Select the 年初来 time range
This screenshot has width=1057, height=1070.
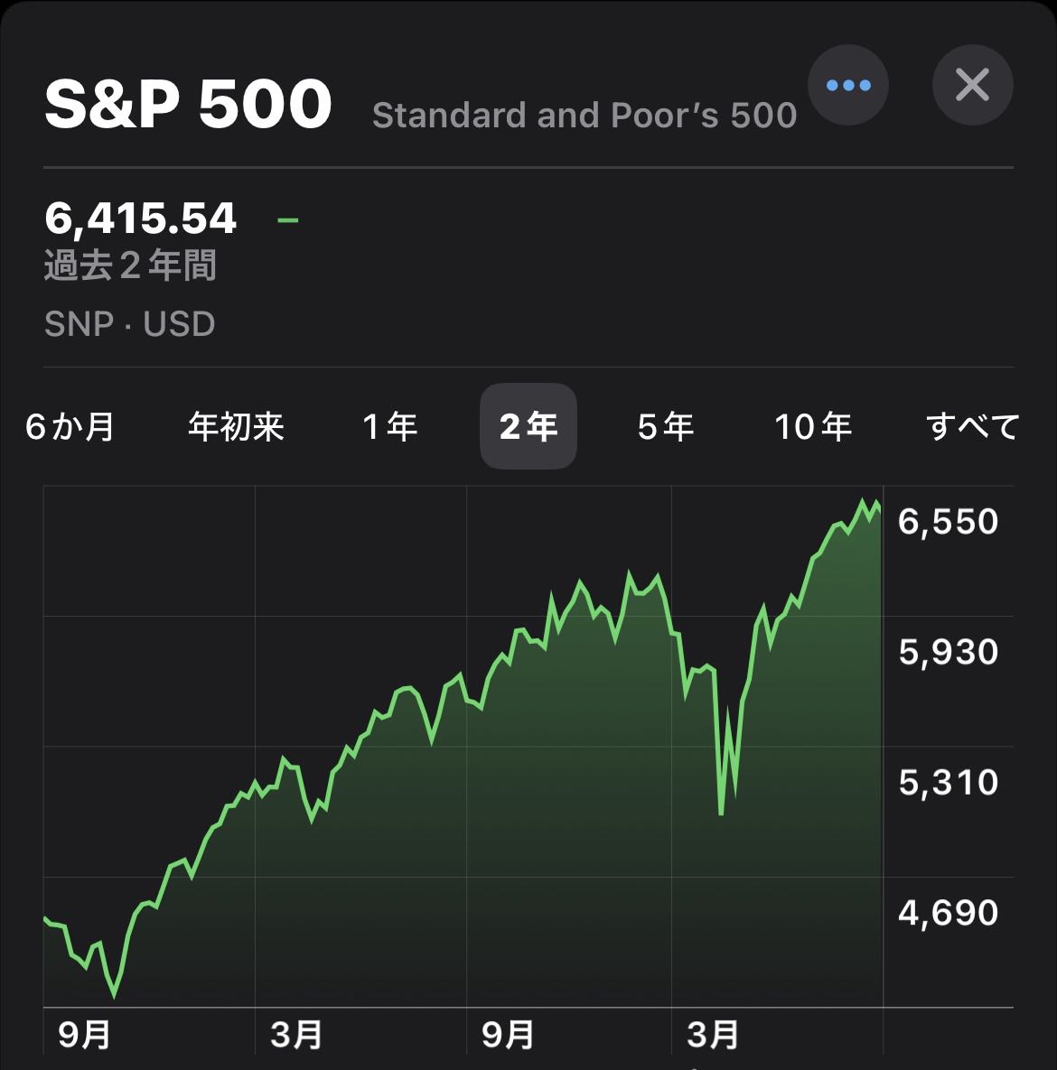[236, 426]
